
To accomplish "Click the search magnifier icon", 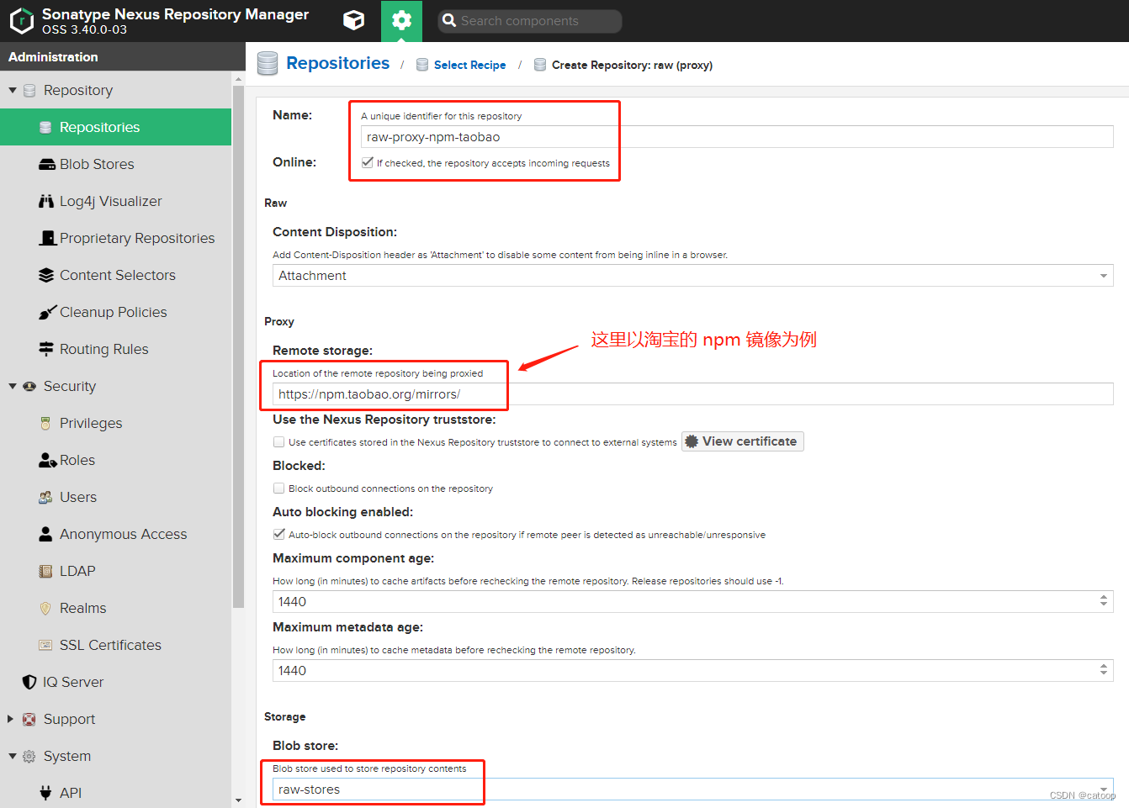I will 449,20.
